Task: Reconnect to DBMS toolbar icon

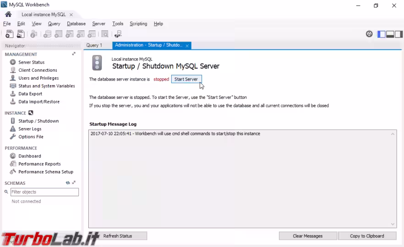Action: coord(118,34)
